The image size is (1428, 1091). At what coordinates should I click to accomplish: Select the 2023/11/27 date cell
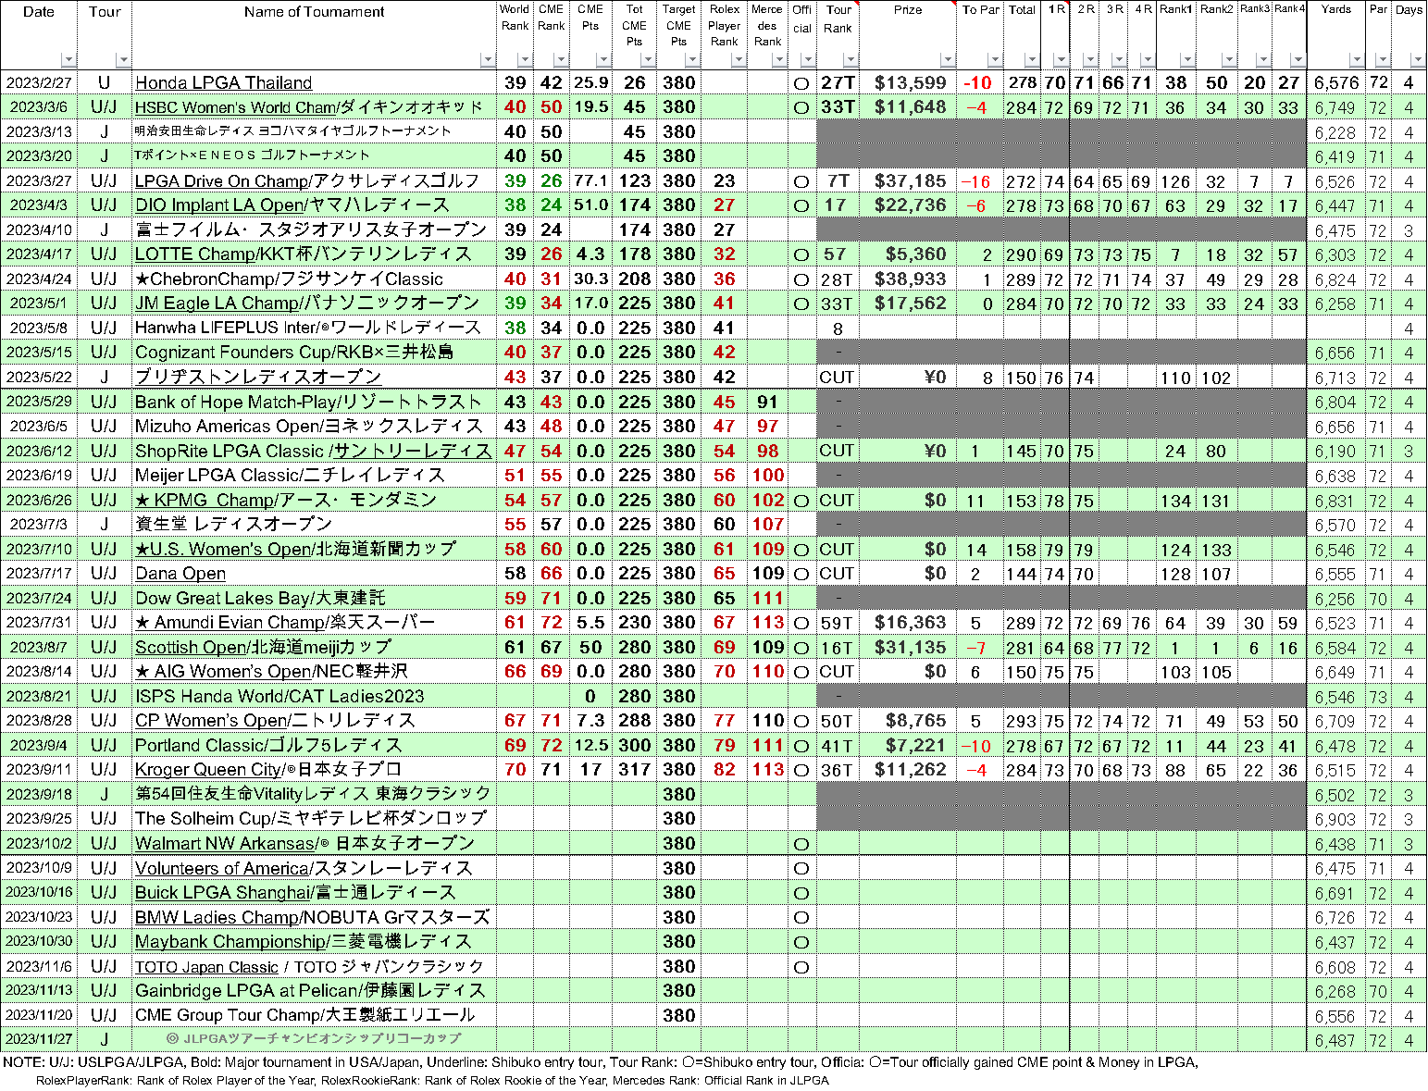pos(39,1040)
